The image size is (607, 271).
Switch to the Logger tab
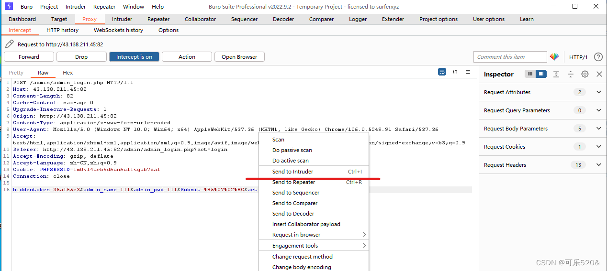pos(358,19)
